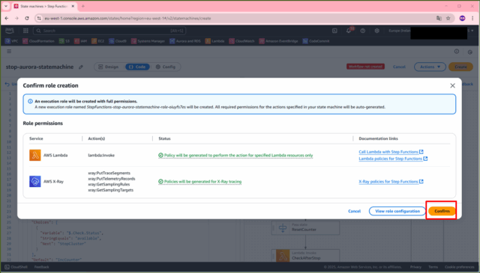Open EC2 bookmark shortcut
The height and width of the screenshot is (273, 480).
[x=98, y=41]
